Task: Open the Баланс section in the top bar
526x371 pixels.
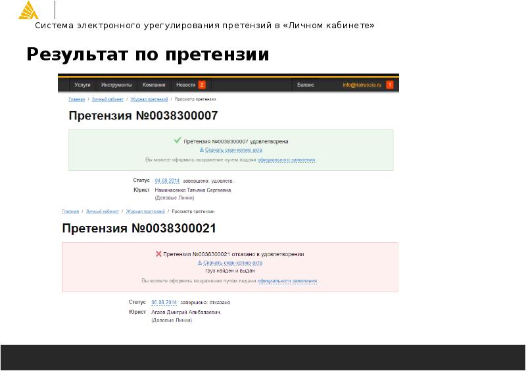Action: tap(306, 85)
